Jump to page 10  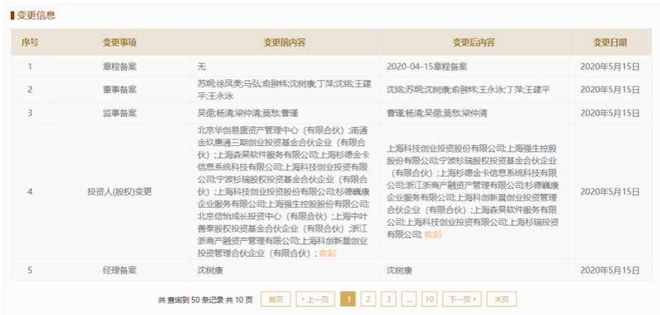click(429, 299)
